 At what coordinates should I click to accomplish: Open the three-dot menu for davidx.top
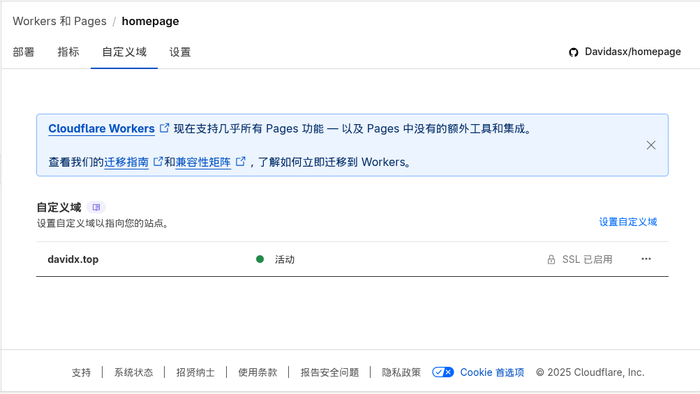coord(646,259)
